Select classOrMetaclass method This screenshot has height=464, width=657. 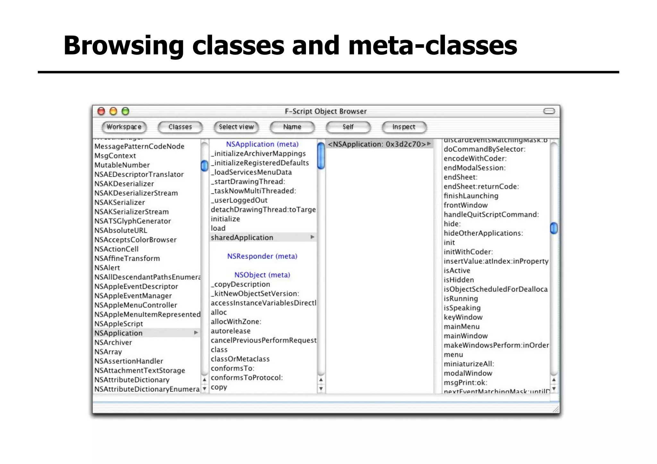240,359
